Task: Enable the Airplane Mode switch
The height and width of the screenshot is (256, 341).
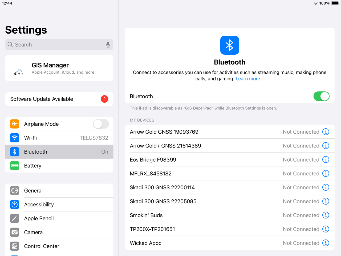Action: 101,124
